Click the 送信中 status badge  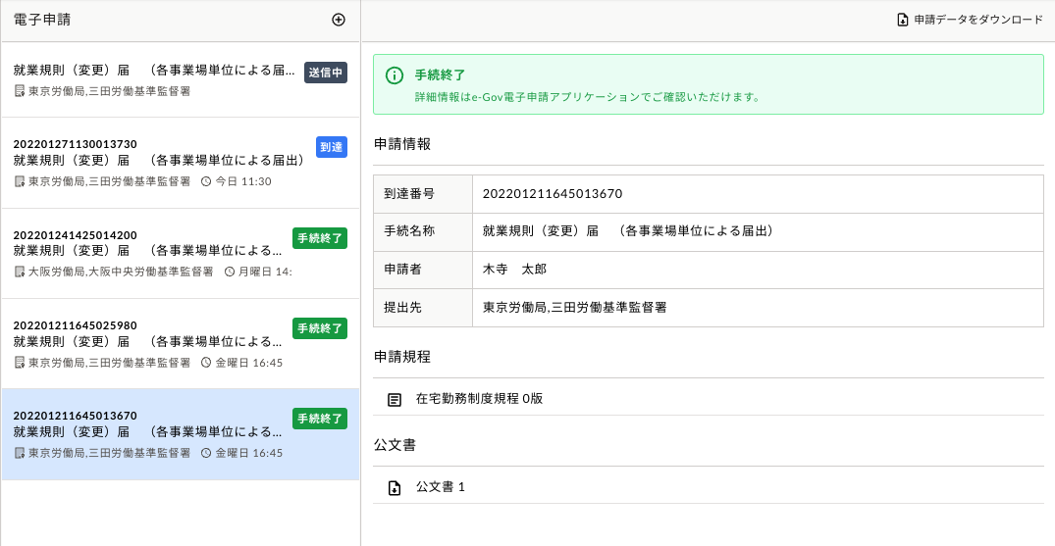(326, 73)
